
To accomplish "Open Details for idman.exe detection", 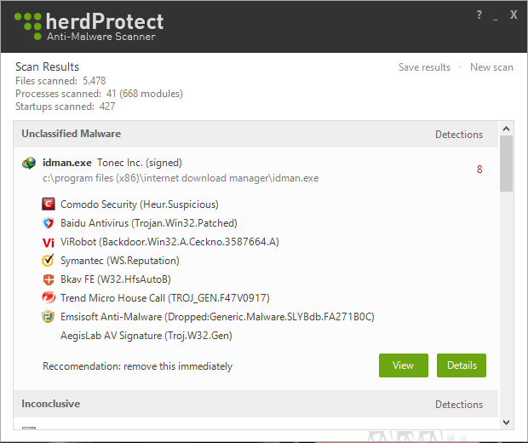I will [462, 365].
